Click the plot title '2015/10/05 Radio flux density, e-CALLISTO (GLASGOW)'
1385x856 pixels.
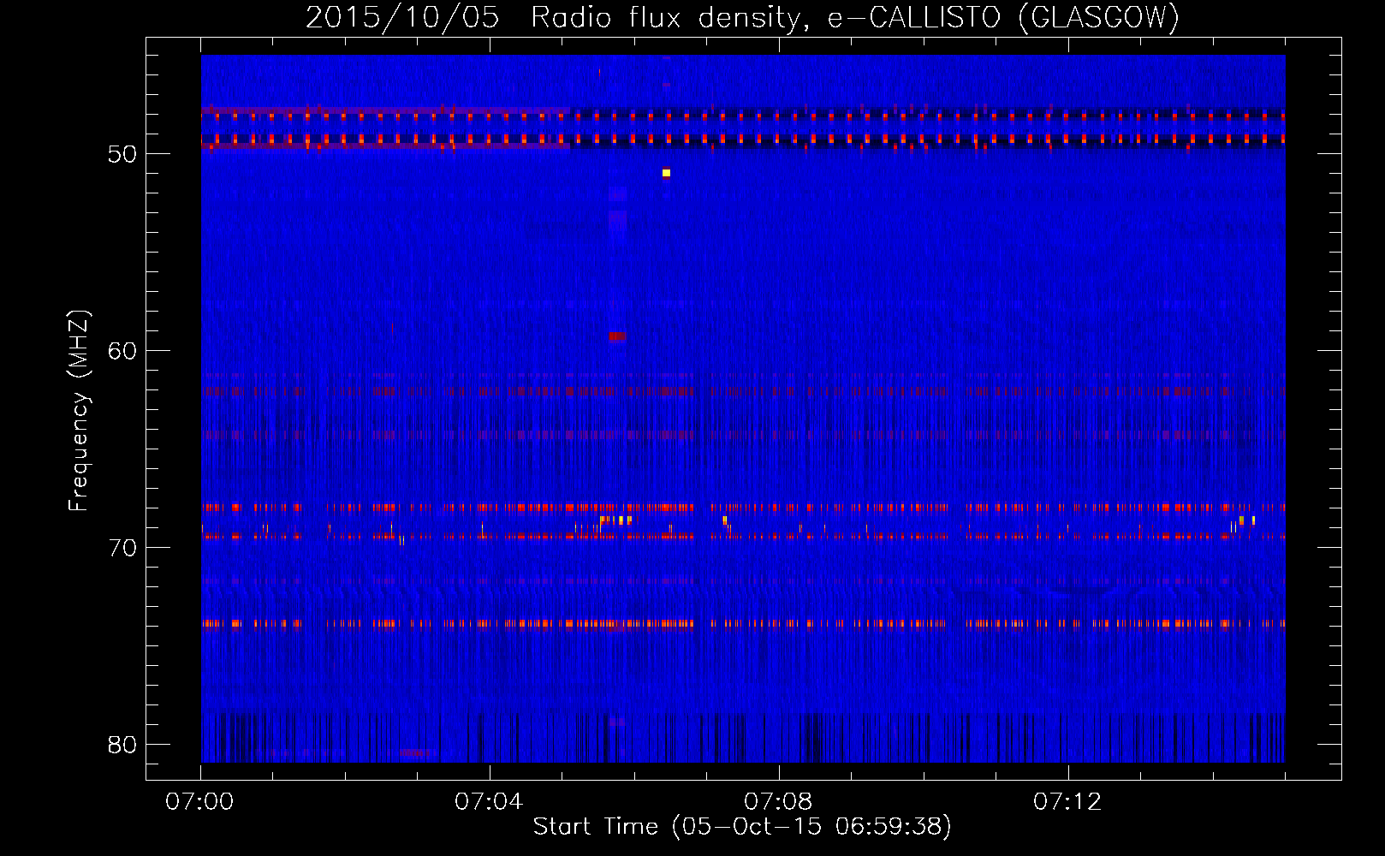pos(742,17)
